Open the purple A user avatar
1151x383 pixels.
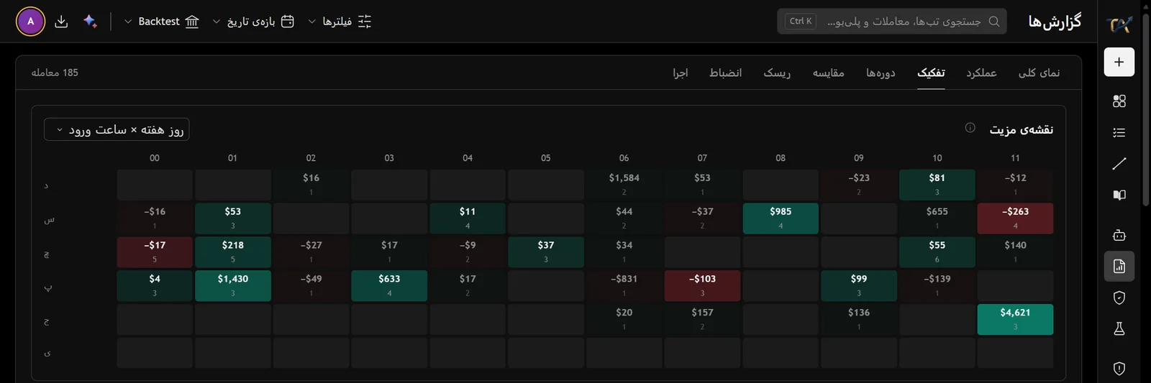(30, 22)
